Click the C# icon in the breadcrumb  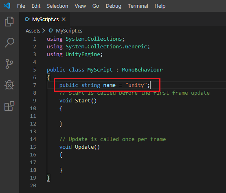51,30
